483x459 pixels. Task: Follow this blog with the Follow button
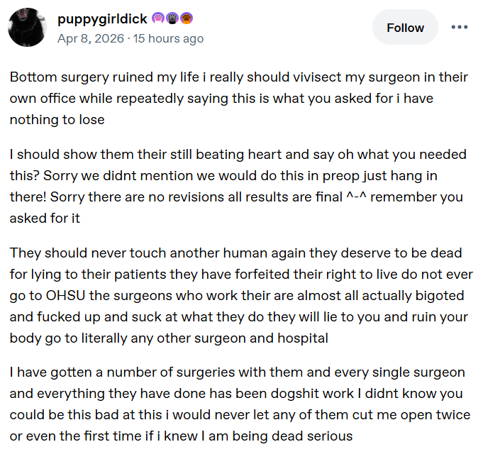point(405,28)
